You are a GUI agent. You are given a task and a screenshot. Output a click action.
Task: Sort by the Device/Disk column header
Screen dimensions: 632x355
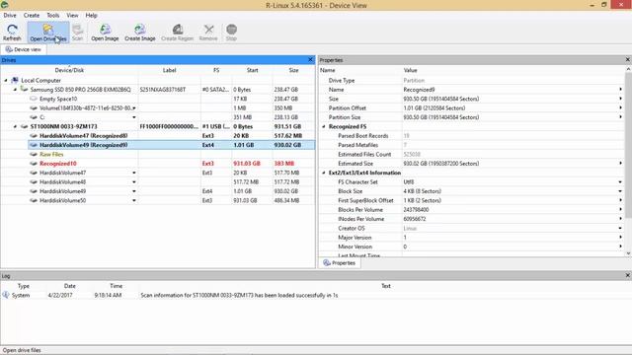69,70
